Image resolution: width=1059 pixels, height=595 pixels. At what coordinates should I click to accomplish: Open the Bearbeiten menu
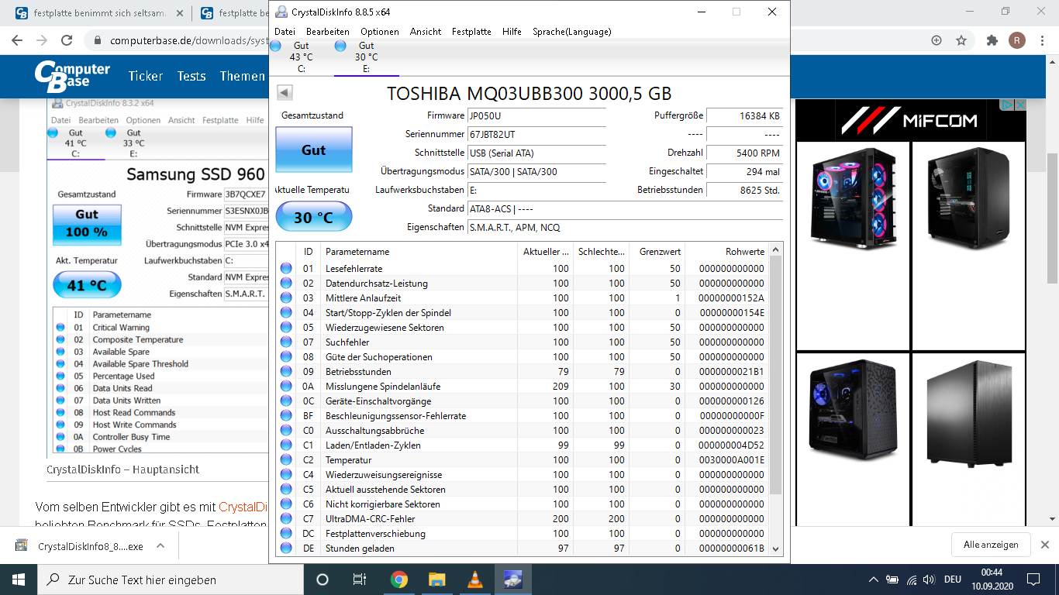click(x=327, y=32)
